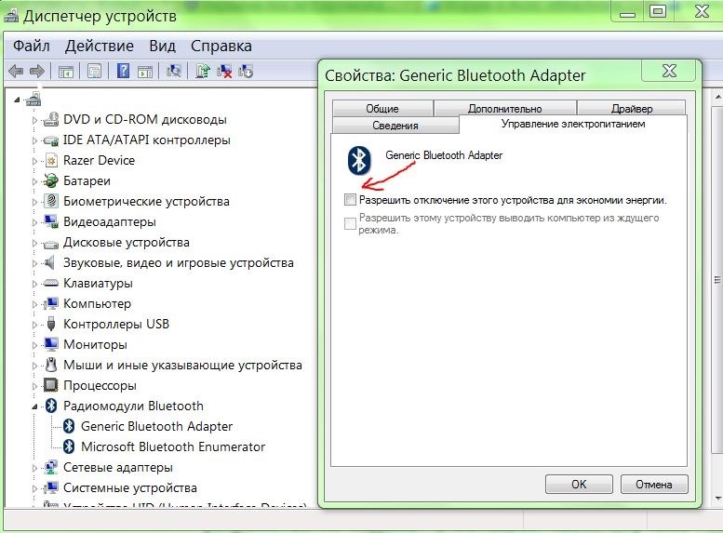Switch to the Драйвер tab

coord(631,109)
